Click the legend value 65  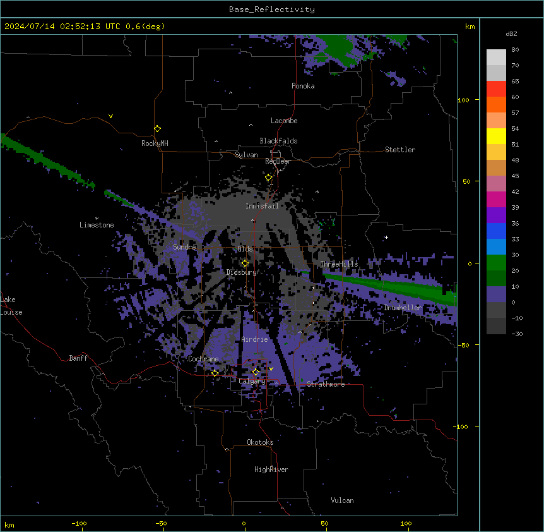click(x=515, y=81)
